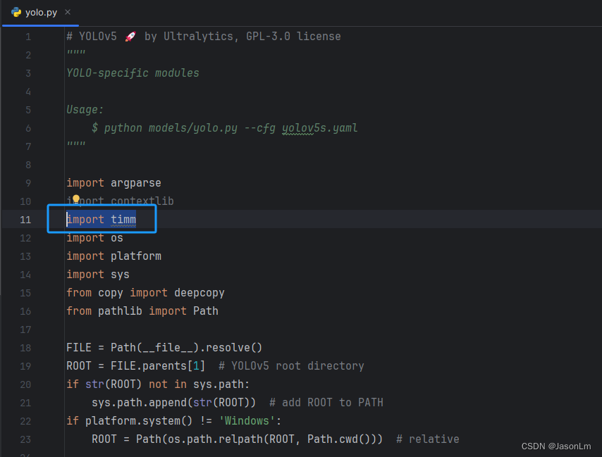Click the '# YOLOv5 root directory' comment
602x457 pixels.
click(x=291, y=366)
